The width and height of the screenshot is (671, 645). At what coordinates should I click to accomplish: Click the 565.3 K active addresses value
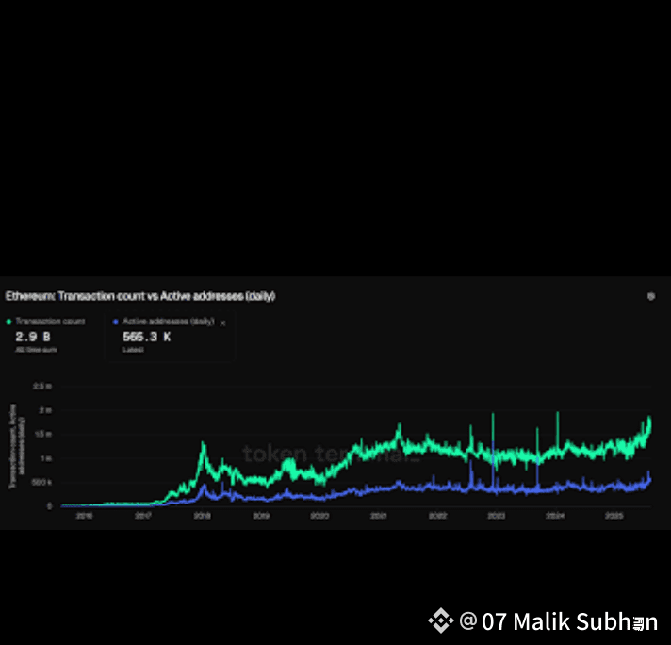click(x=147, y=337)
